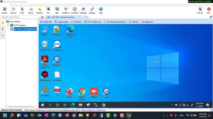Open the Servers toolbar icon
Image resolution: width=213 pixels, height=119 pixels.
pos(13,11)
